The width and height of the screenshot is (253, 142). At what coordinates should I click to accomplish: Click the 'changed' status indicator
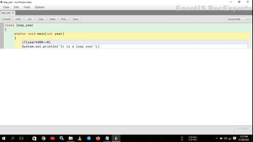point(243,128)
